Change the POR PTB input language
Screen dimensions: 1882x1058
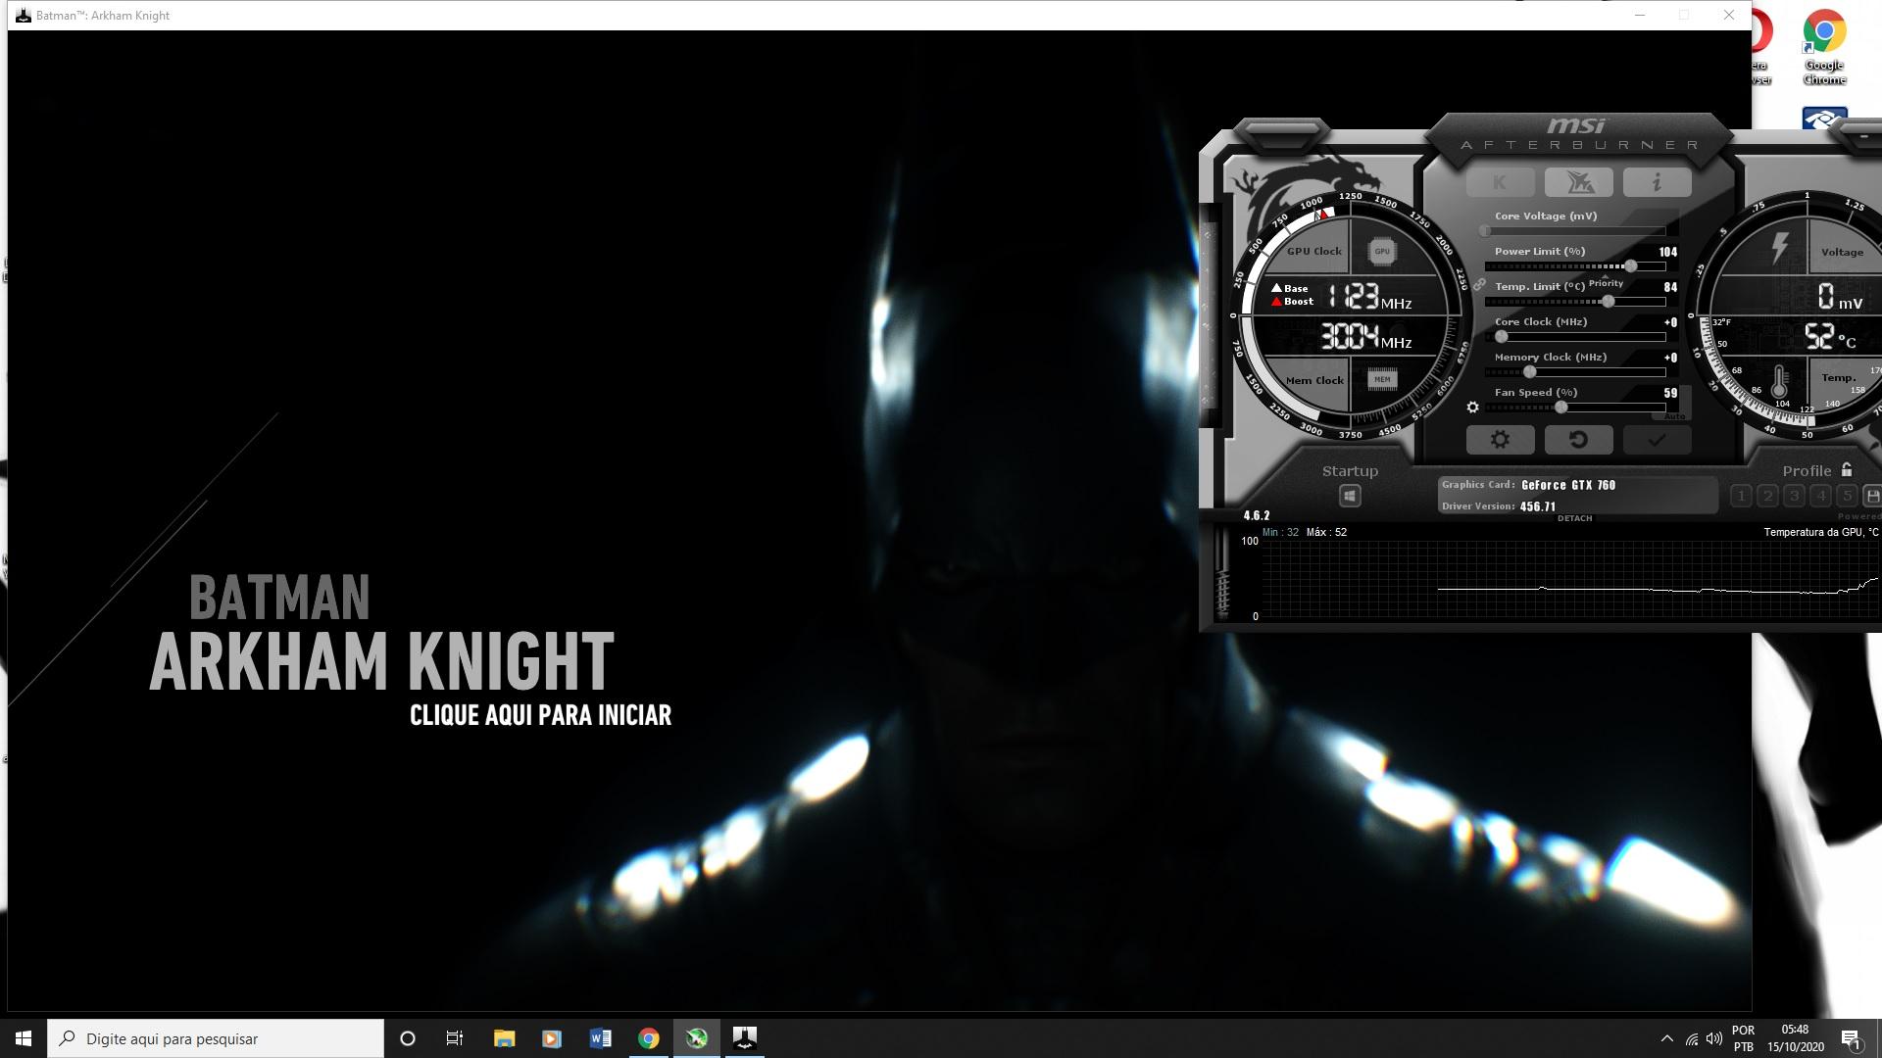(1743, 1038)
